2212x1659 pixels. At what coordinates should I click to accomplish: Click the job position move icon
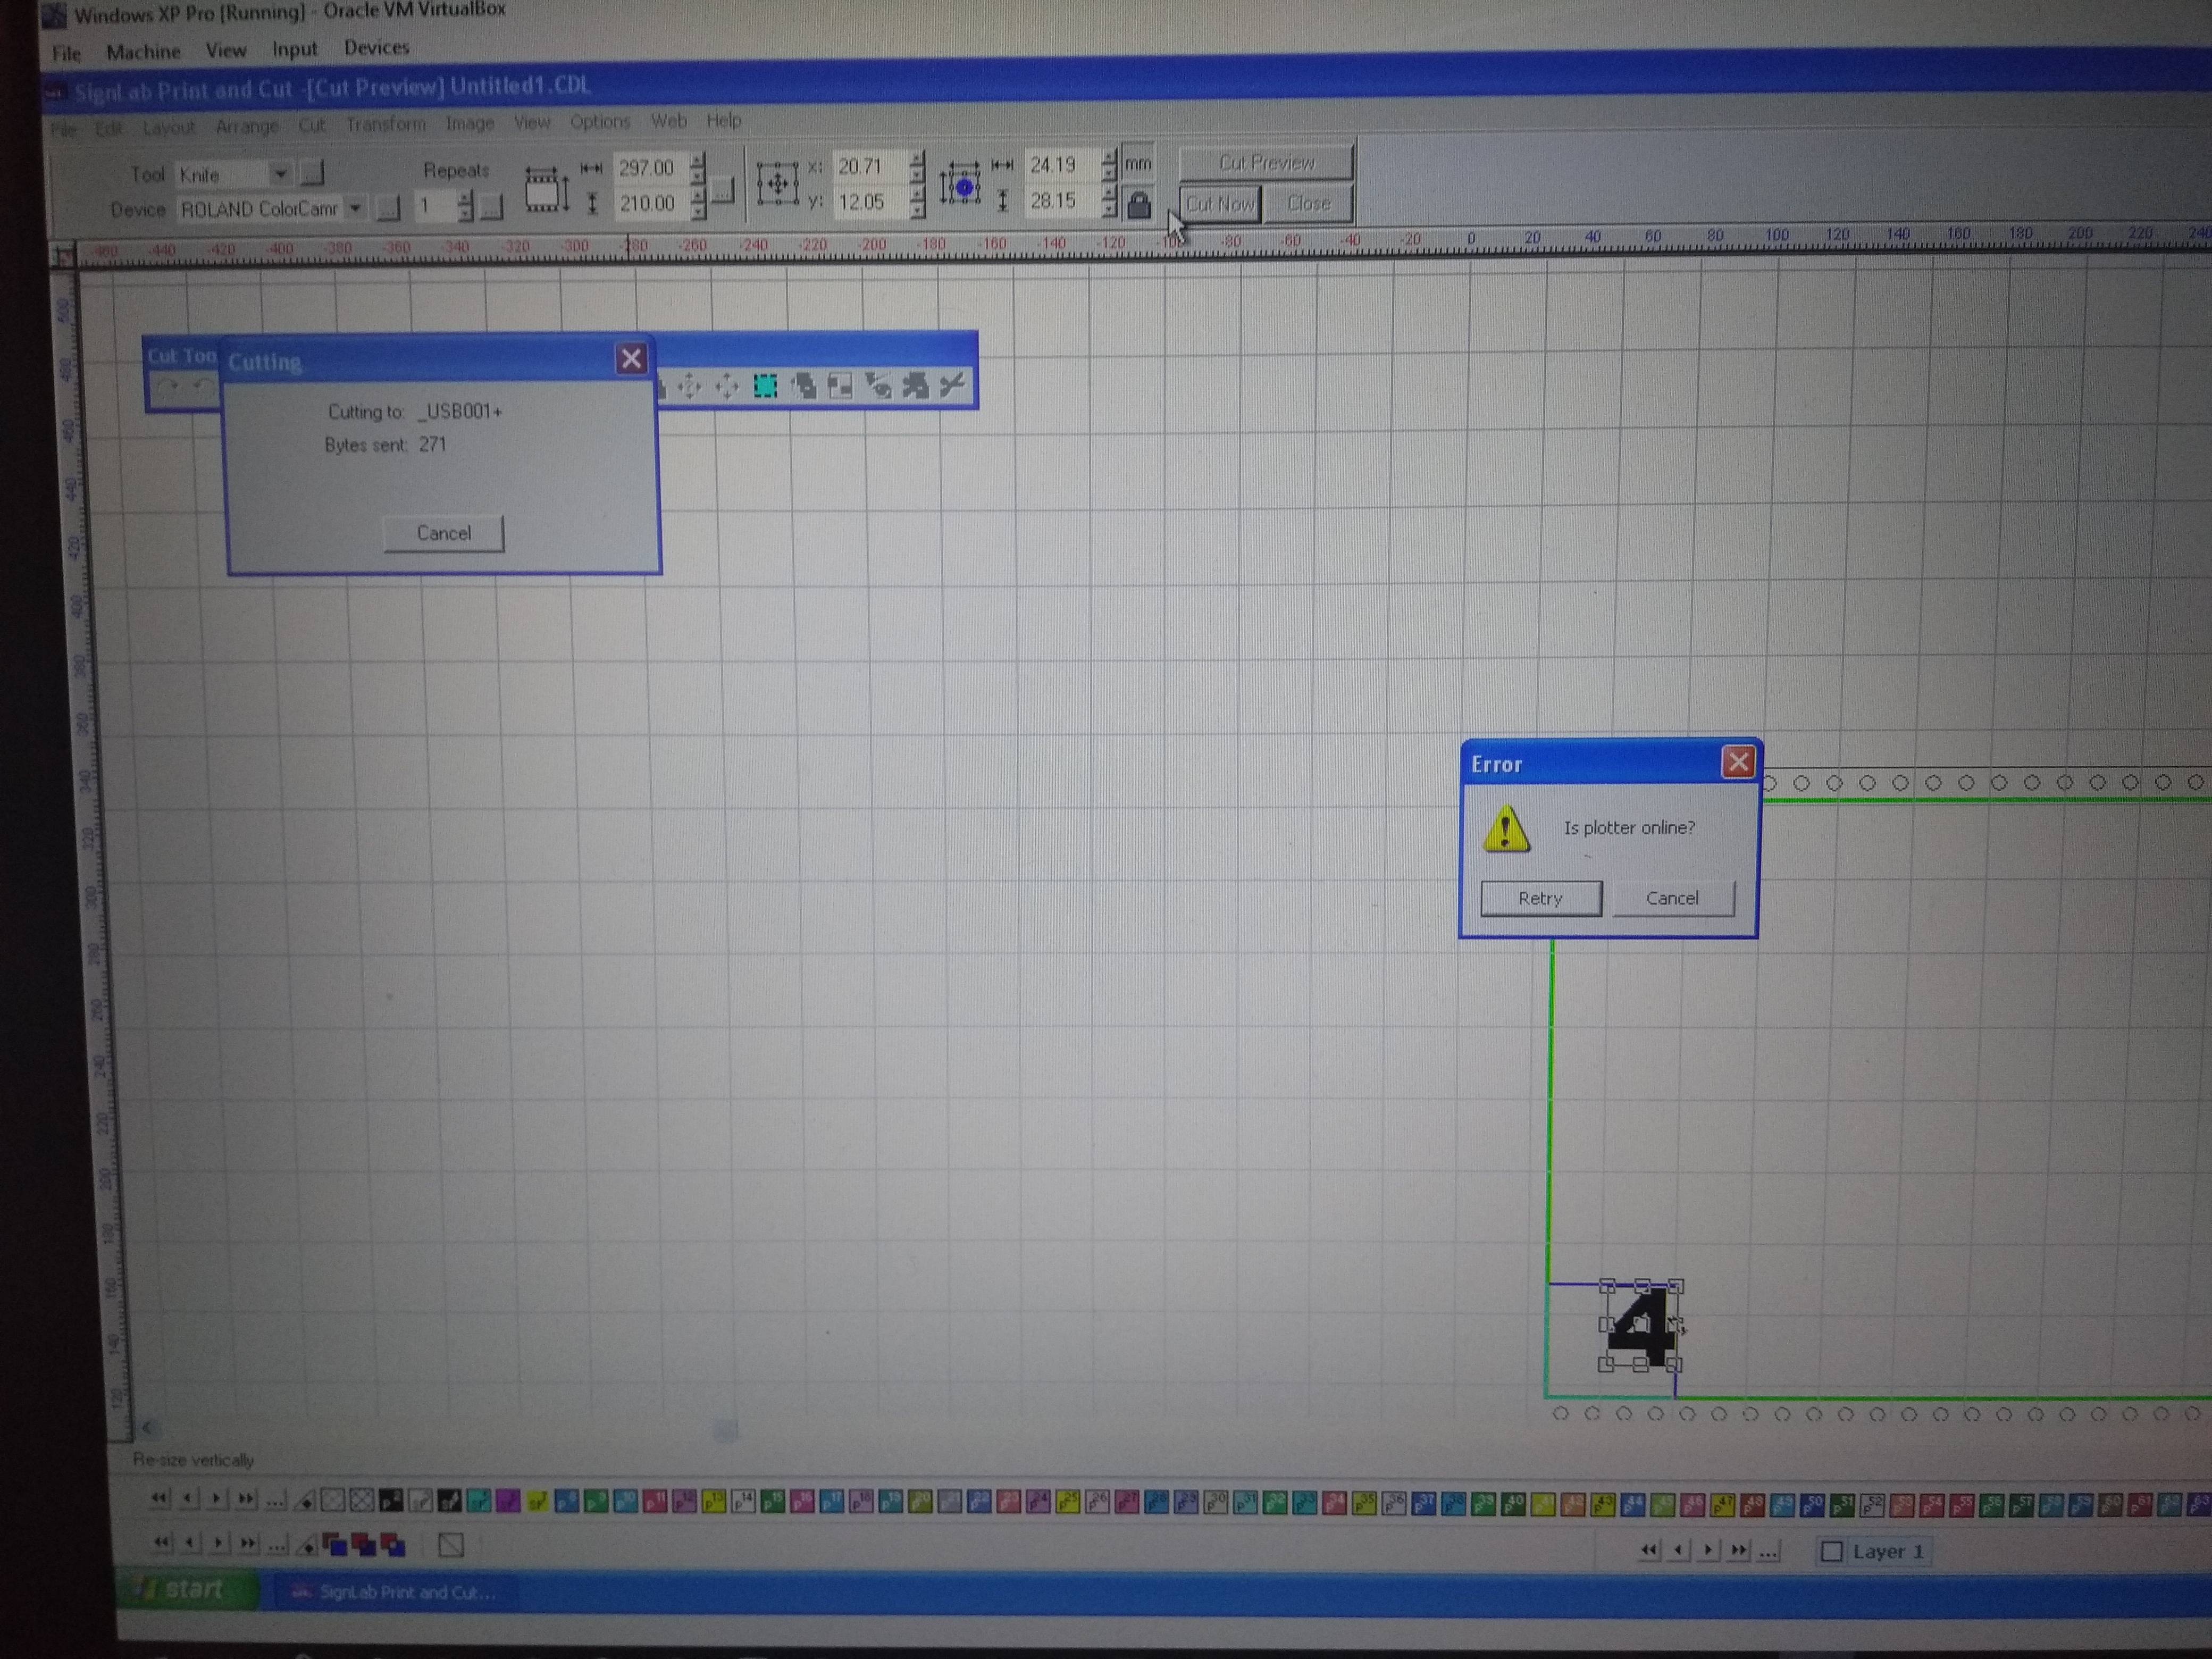(777, 184)
